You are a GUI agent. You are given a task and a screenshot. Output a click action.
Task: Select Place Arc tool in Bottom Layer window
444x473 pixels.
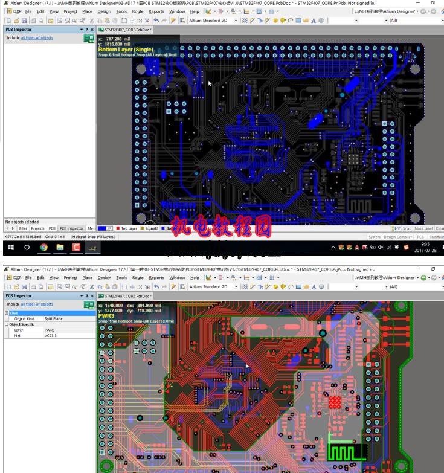290,21
